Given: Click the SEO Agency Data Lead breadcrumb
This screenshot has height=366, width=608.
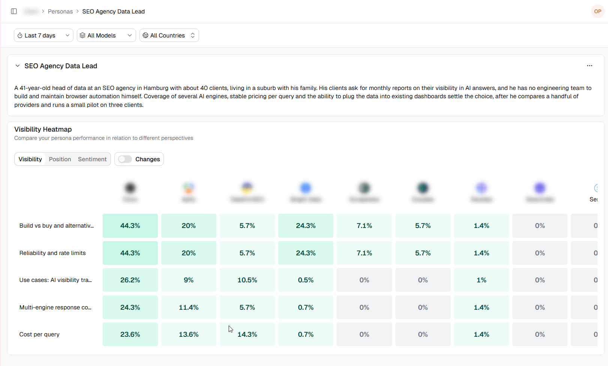Looking at the screenshot, I should click(114, 12).
